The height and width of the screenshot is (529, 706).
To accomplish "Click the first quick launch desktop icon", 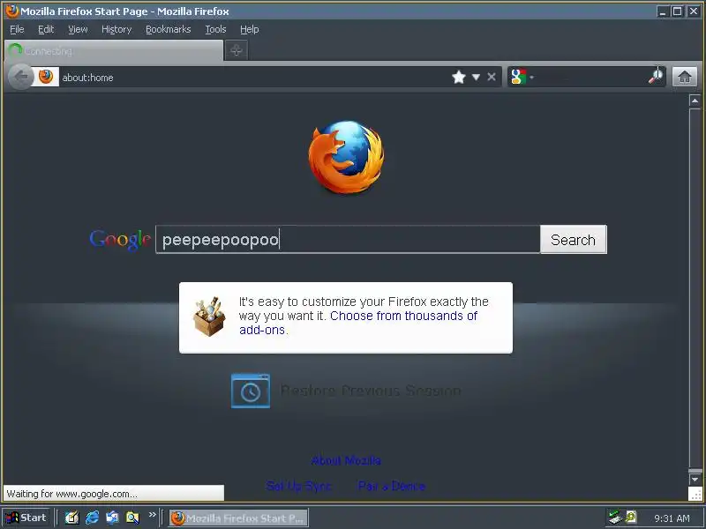I will 71,518.
